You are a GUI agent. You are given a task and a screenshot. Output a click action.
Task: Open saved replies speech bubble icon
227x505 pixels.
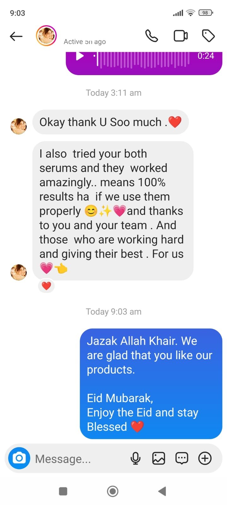(x=182, y=458)
